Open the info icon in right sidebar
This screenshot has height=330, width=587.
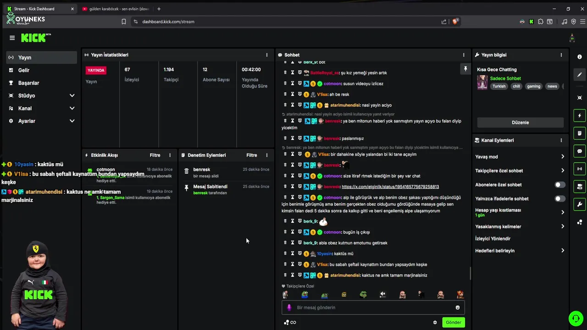(x=580, y=57)
